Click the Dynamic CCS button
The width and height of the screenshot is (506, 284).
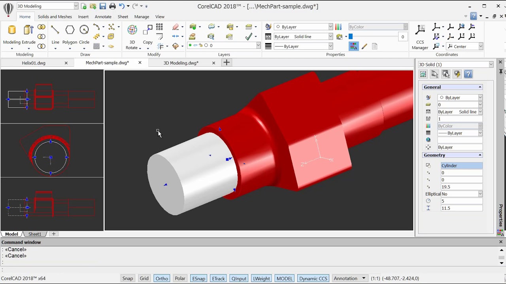313,278
